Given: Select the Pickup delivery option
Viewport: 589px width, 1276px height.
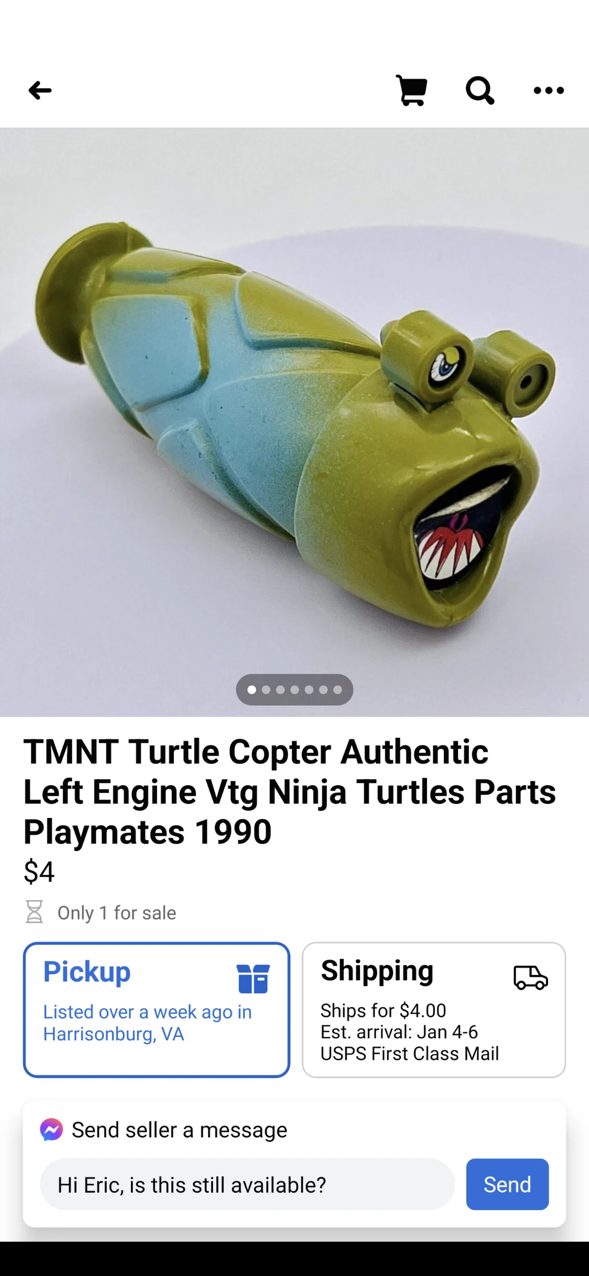Looking at the screenshot, I should coord(157,1009).
